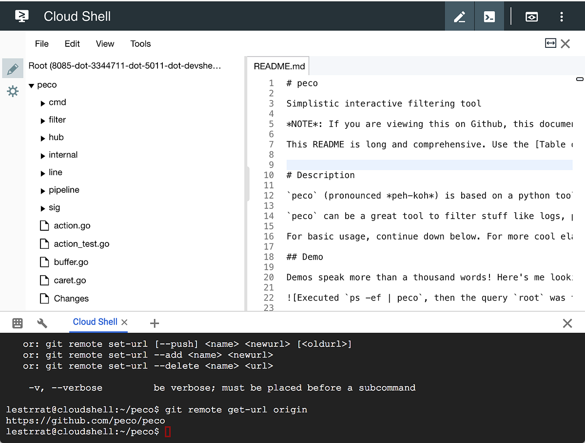The width and height of the screenshot is (585, 443).
Task: Open the wrench settings icon near the terminal tabs
Action: [42, 323]
